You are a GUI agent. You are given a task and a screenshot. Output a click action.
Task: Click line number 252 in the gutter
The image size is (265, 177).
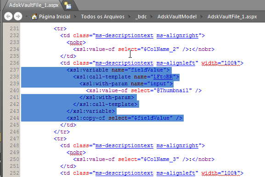[14, 173]
